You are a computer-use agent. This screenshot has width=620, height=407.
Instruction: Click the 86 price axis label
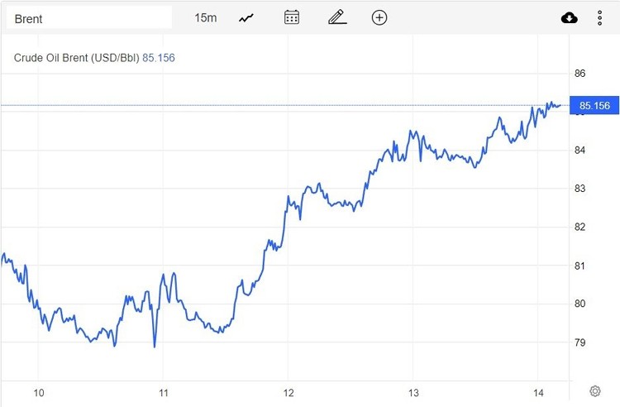tap(579, 74)
